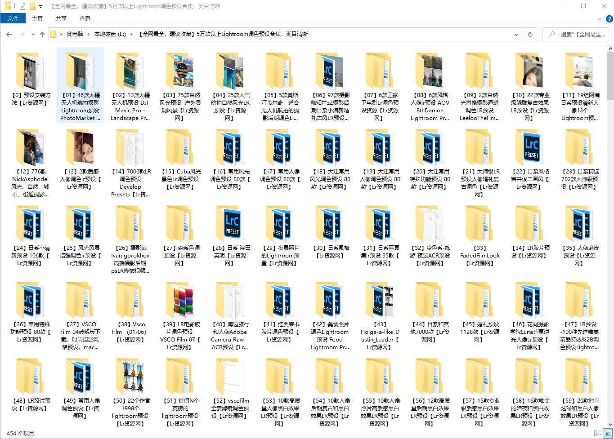
Task: Select folder 【11】19组阿満日系预设清新人像
Action: pyautogui.click(x=580, y=85)
